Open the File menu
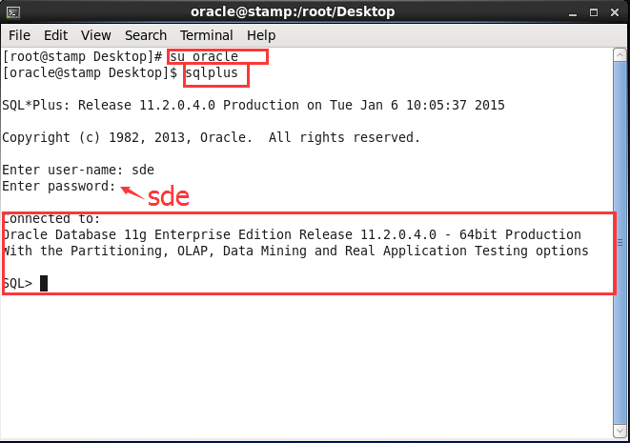Screen dimensions: 630x443 19,35
